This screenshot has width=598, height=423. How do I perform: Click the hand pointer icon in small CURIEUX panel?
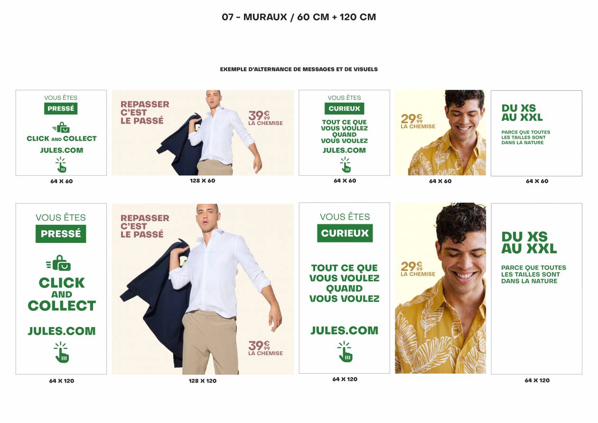pos(345,165)
